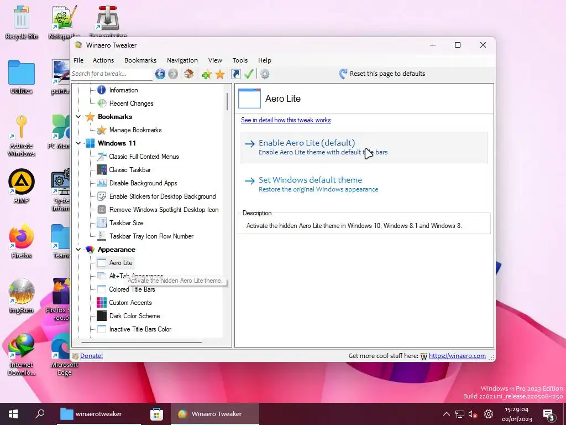Click Reset this page to defaults
Viewport: 566px width, 425px height.
382,74
